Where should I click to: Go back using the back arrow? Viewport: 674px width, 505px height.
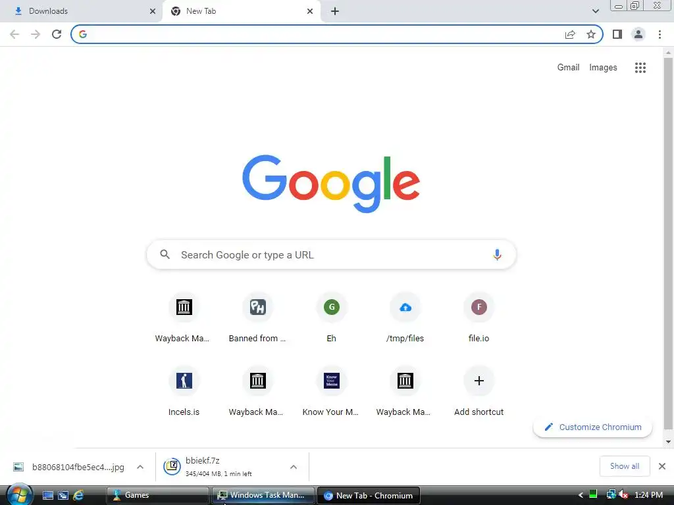[14, 34]
